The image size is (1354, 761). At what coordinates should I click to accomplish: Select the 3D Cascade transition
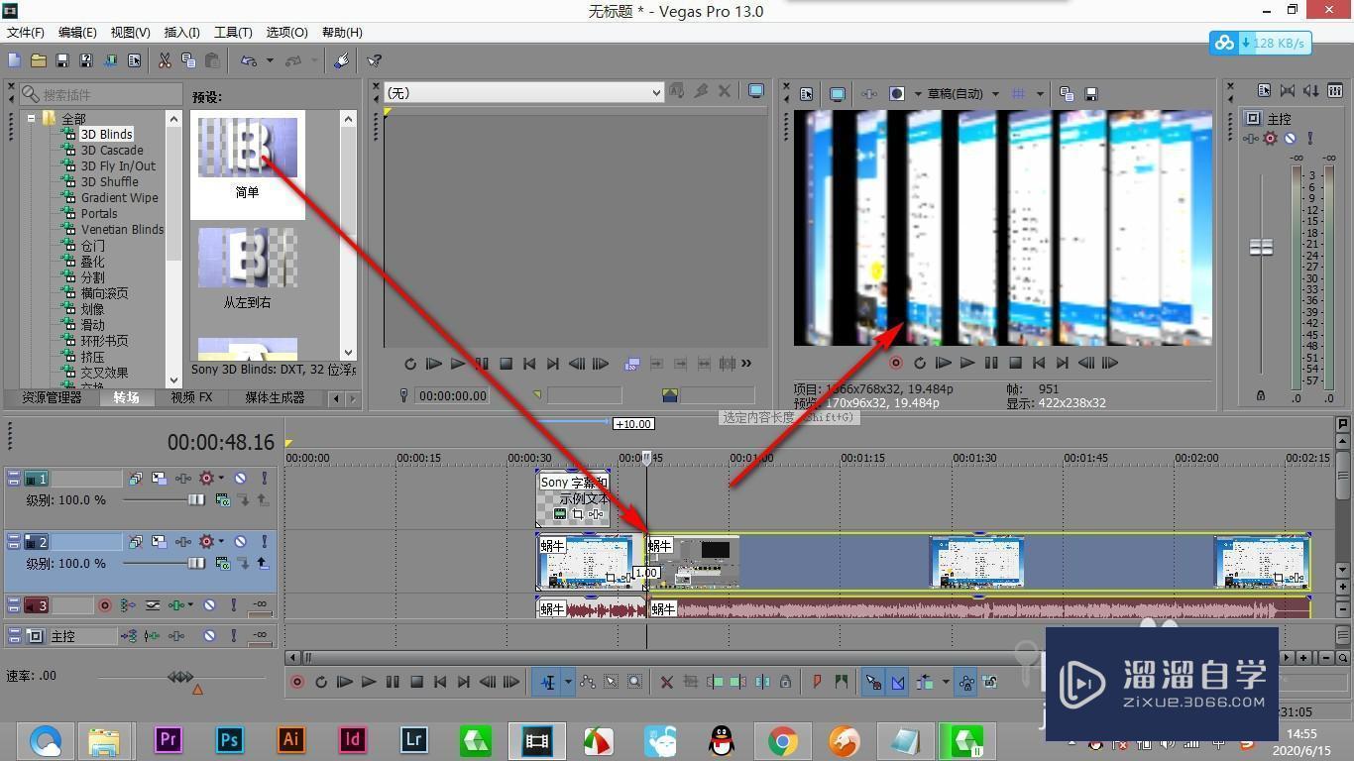tap(112, 150)
